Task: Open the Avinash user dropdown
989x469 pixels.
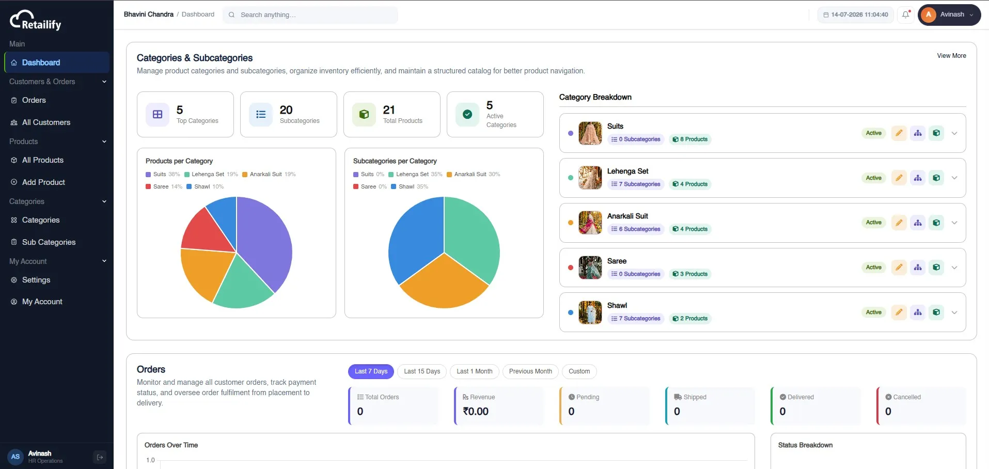Action: pos(949,14)
